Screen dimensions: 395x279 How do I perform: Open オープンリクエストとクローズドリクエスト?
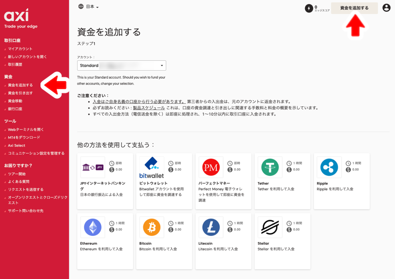tap(38, 200)
